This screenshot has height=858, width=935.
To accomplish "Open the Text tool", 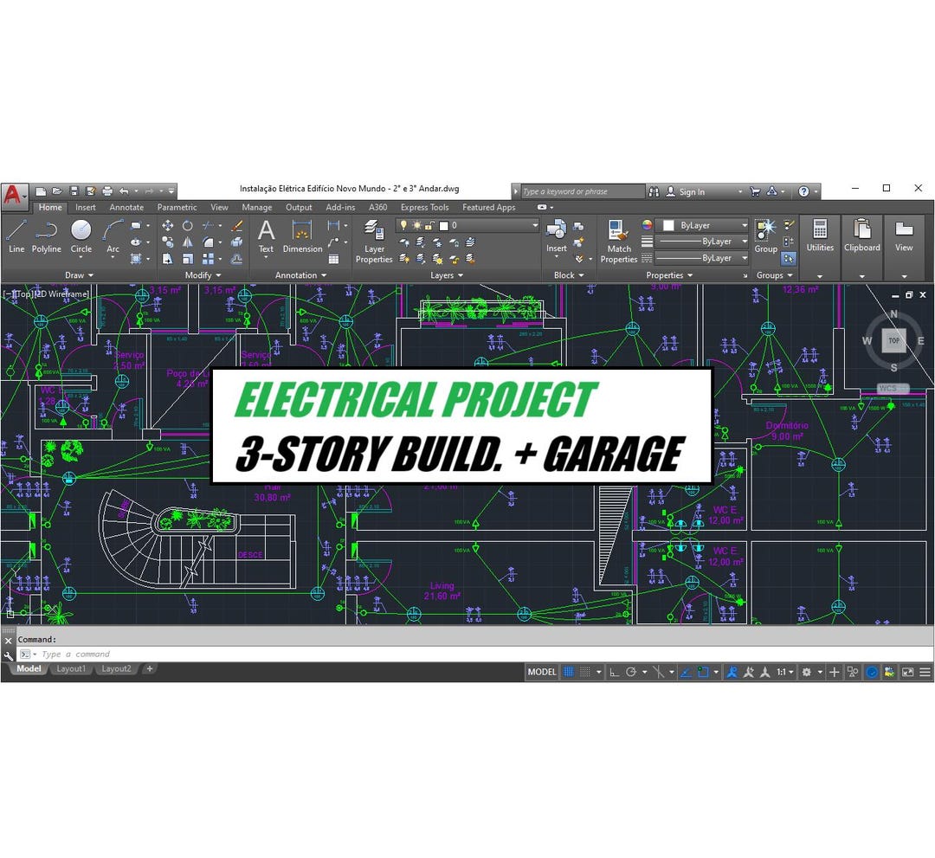I will (x=266, y=235).
